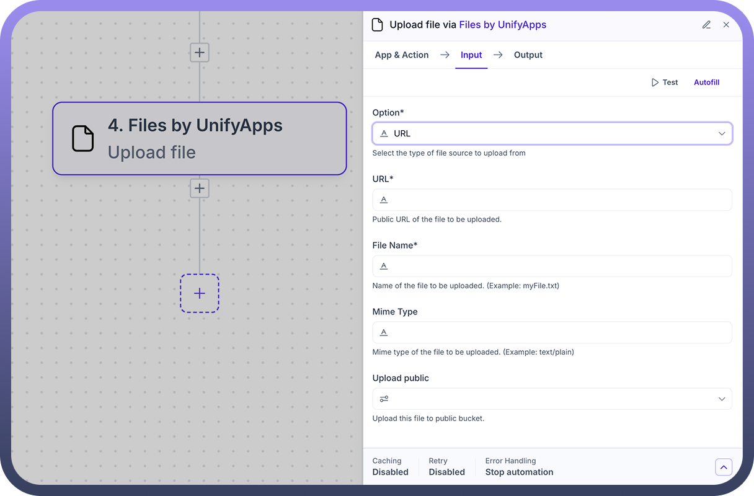The image size is (754, 496).
Task: Click the 'Example: myFile.txt' hint text
Action: click(523, 286)
